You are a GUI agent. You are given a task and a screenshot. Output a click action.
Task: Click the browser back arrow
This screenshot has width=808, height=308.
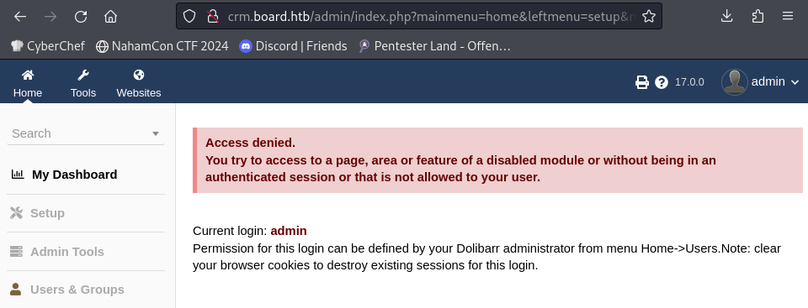click(20, 17)
